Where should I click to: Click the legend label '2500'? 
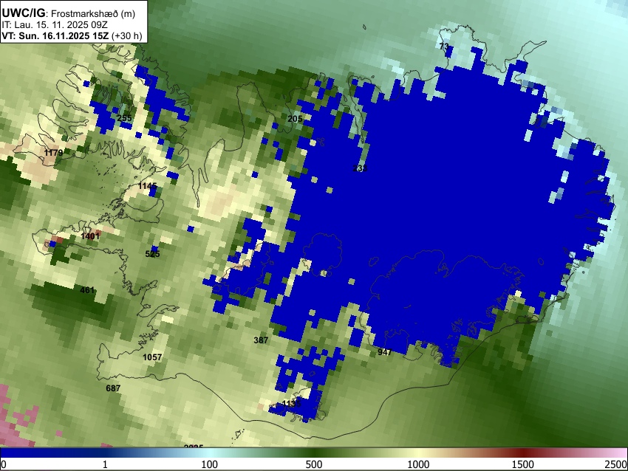click(x=616, y=464)
